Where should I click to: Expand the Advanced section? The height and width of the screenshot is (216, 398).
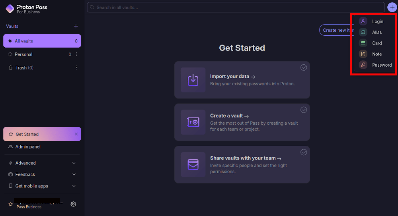pos(42,163)
